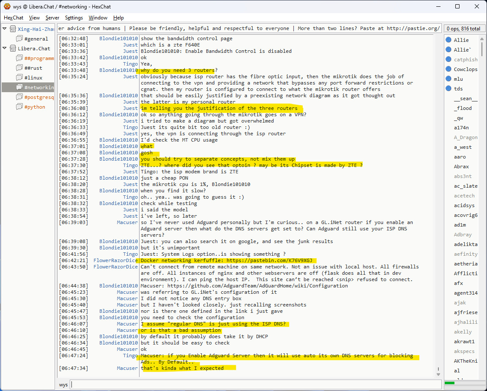Click the channel icon beside #general
Viewport: 487px width, 391px height.
click(19, 39)
